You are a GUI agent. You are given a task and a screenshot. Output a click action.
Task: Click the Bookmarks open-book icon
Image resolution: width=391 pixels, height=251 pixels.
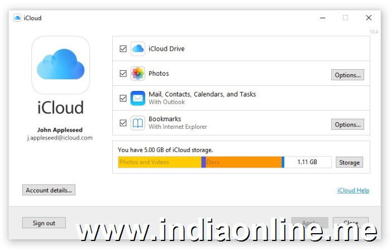pyautogui.click(x=137, y=123)
